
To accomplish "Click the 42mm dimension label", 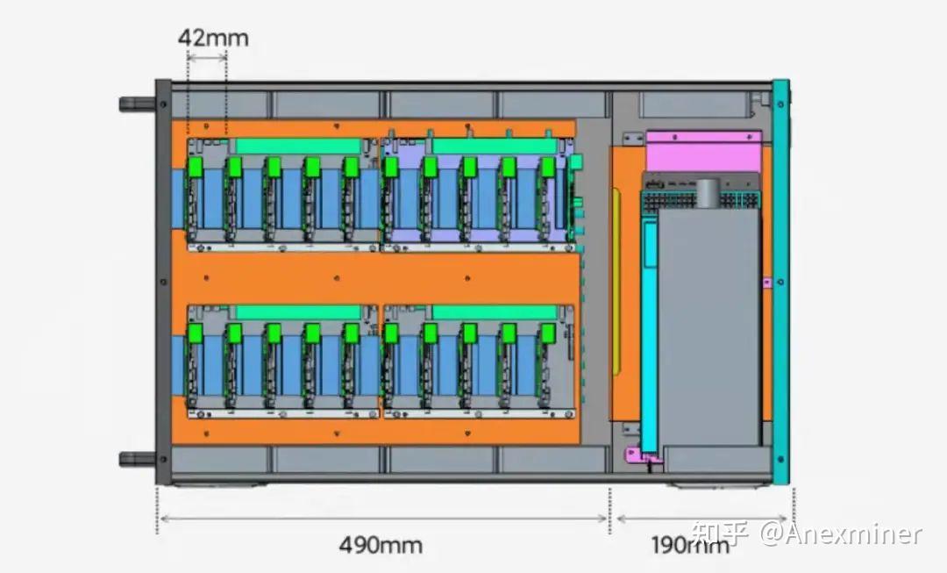I will [x=213, y=38].
